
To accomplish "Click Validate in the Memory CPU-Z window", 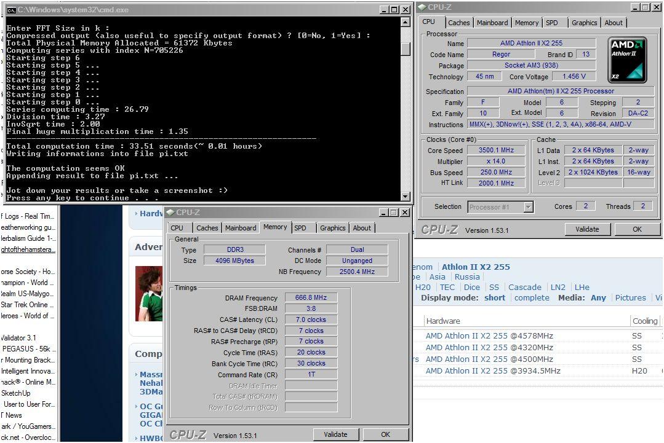I will click(x=335, y=434).
